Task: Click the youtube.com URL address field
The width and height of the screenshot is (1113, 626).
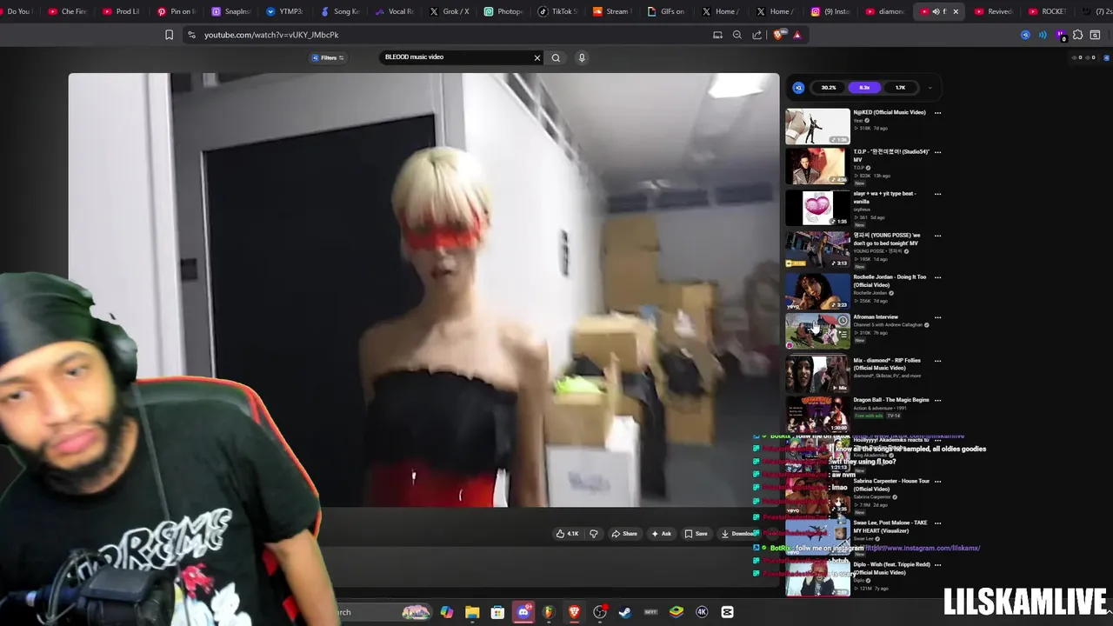Action: tap(271, 35)
